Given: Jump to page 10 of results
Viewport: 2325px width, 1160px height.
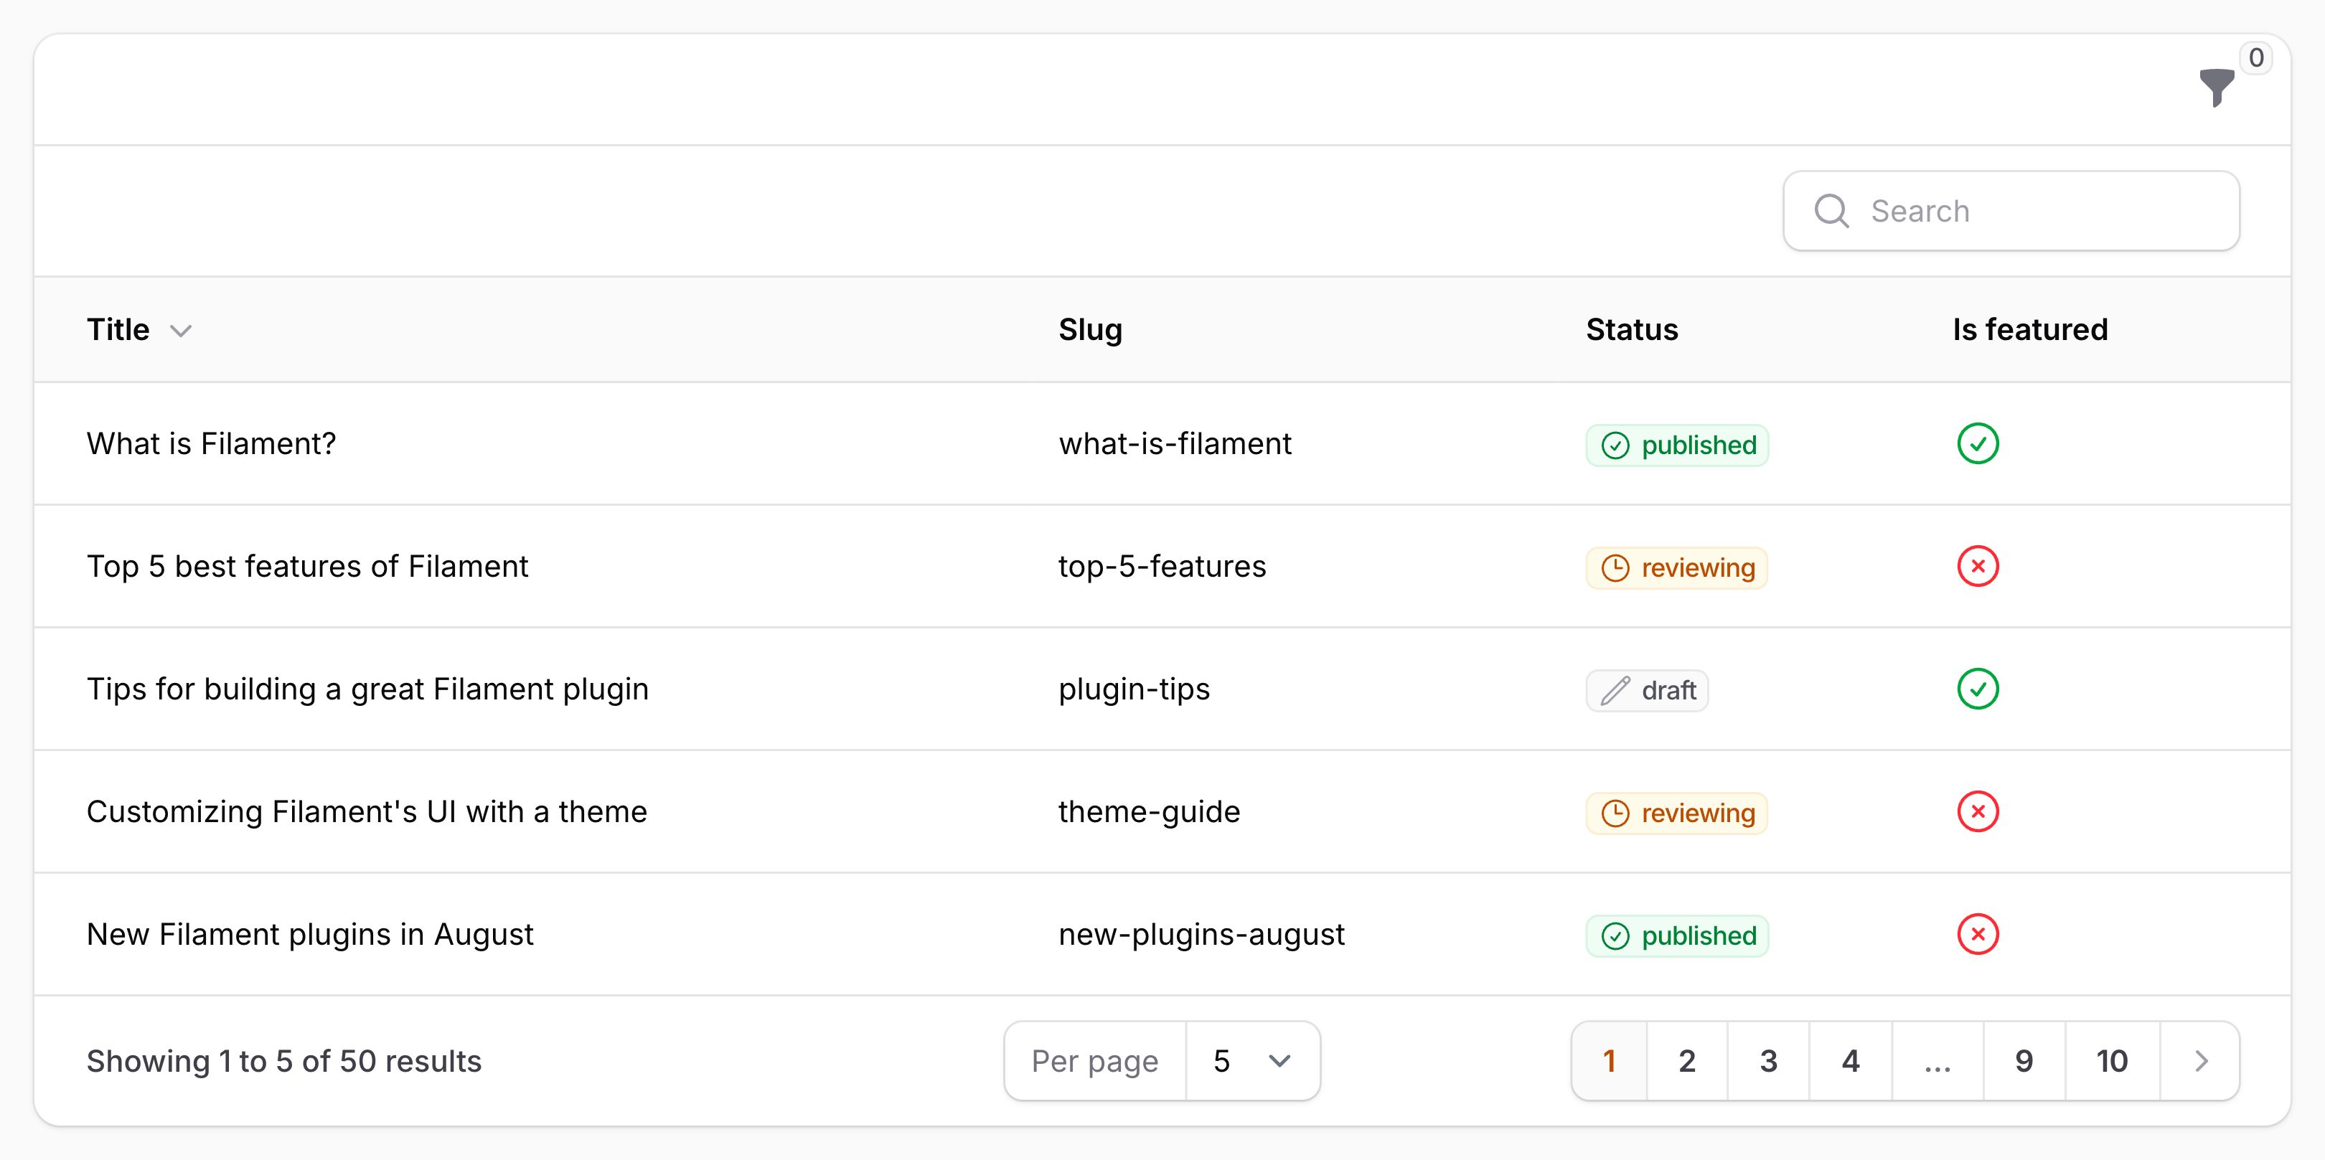Looking at the screenshot, I should [x=2112, y=1061].
